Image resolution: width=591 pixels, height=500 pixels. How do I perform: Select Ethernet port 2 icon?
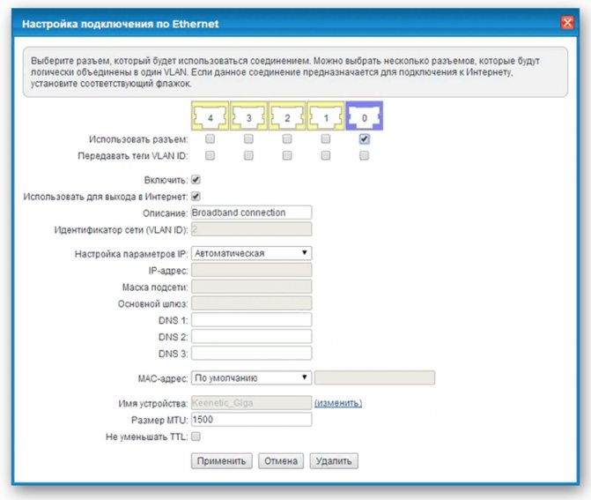tap(287, 116)
